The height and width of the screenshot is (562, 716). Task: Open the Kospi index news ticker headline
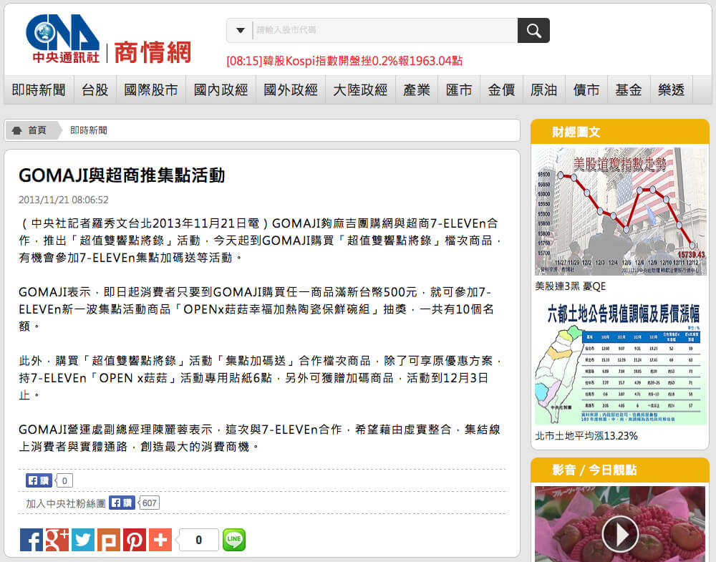[344, 61]
